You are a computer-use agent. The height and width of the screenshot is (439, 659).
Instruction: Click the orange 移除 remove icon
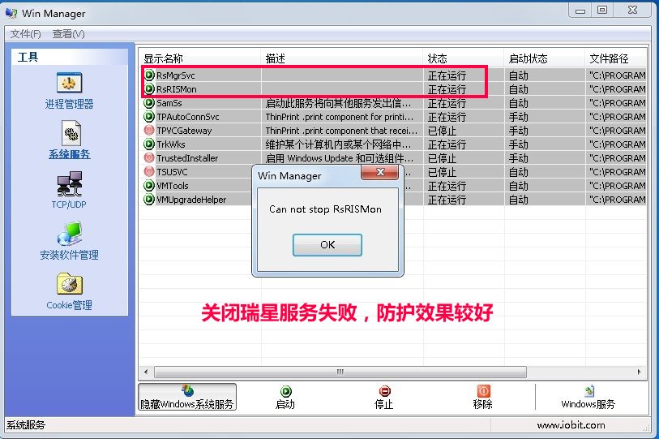483,391
